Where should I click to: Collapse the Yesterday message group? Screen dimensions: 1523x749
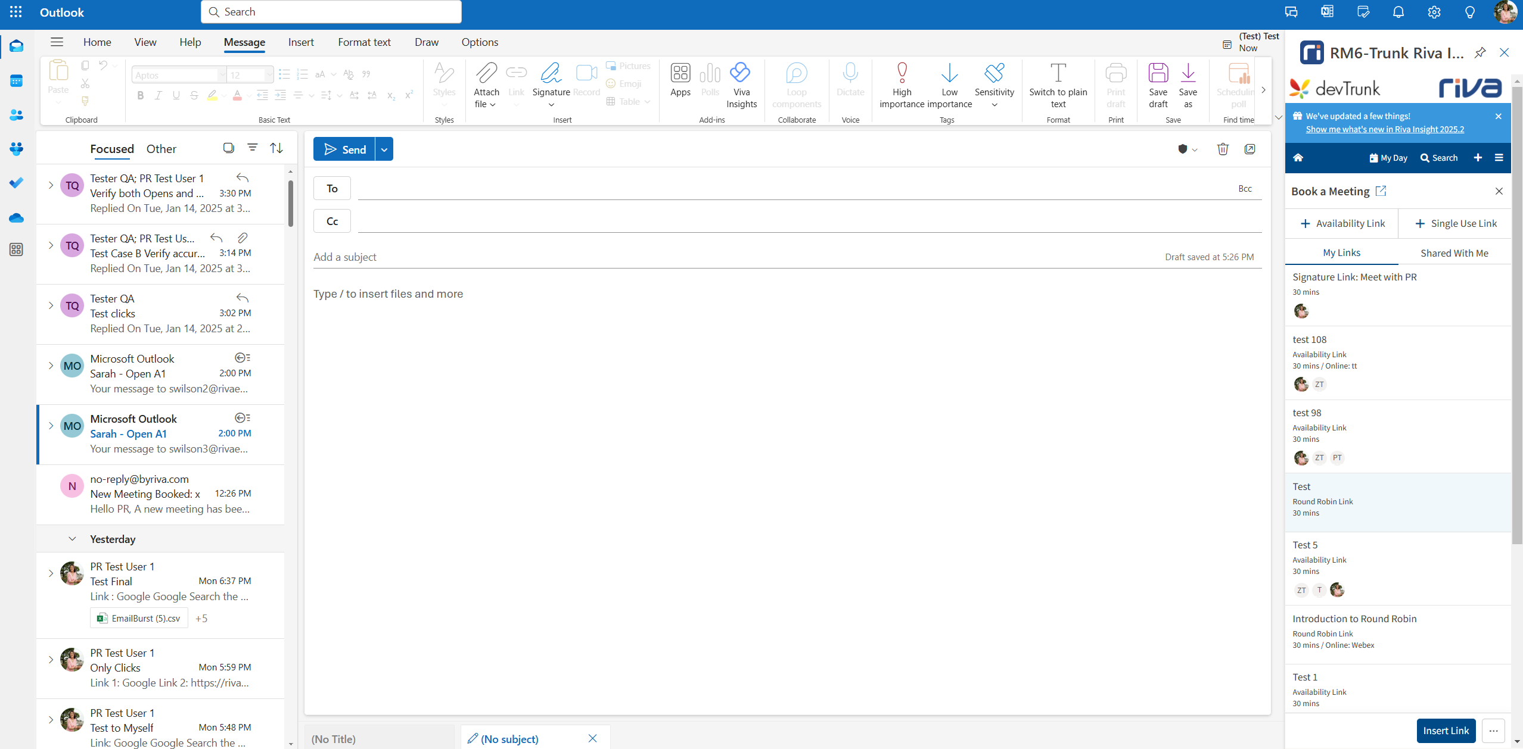72,539
